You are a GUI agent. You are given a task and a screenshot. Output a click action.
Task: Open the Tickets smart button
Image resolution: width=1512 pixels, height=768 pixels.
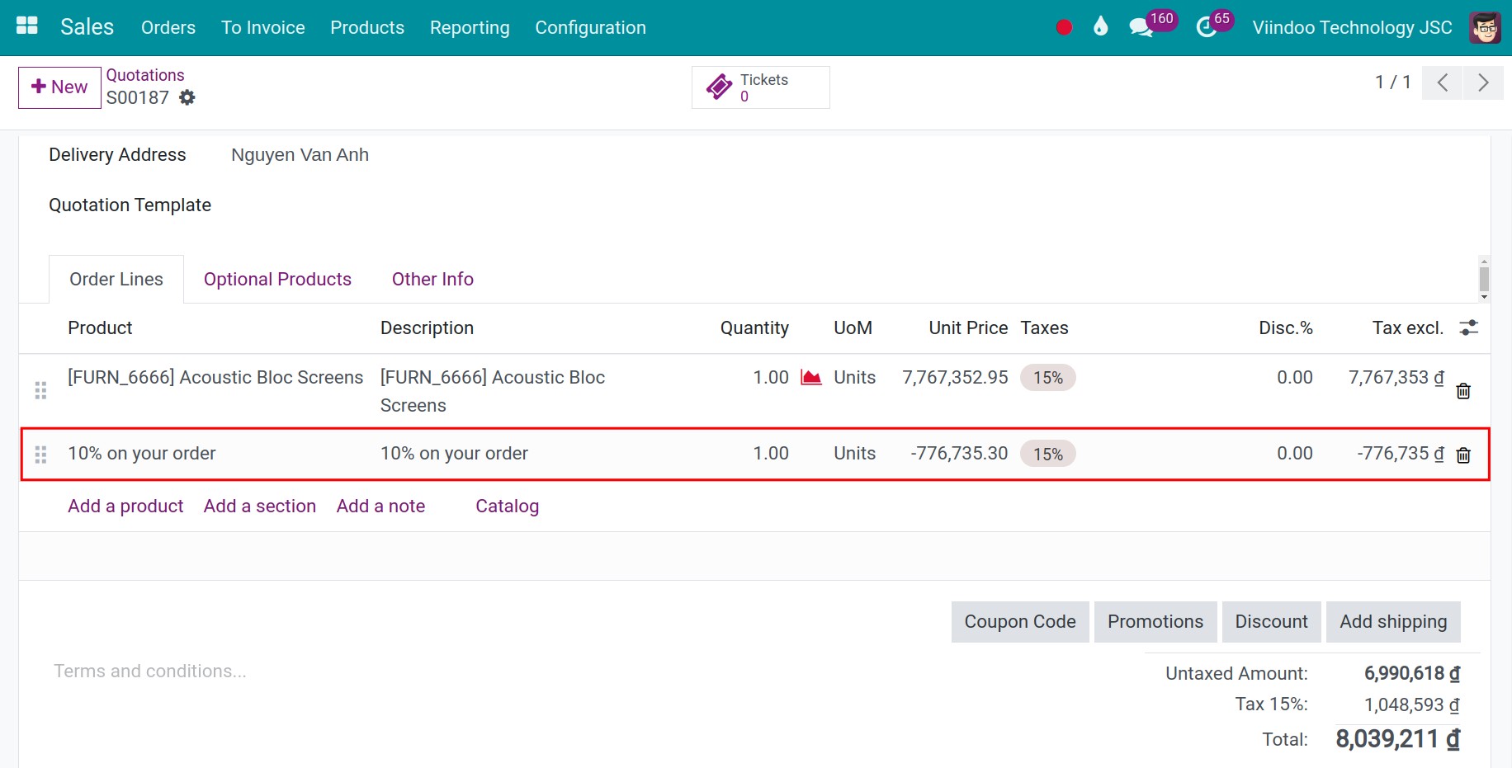760,87
